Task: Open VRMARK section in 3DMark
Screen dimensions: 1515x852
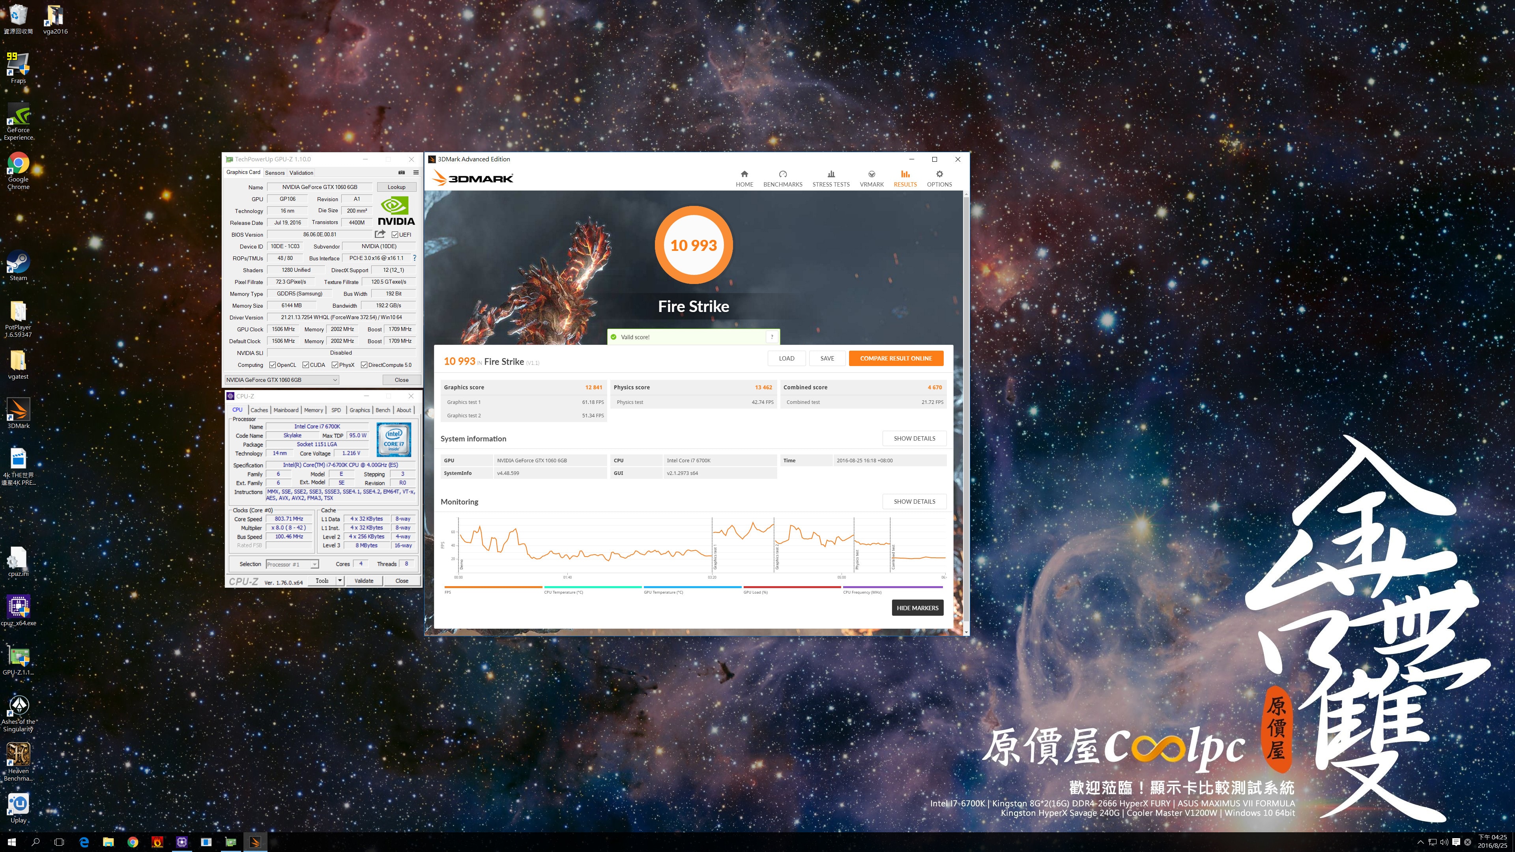Action: tap(871, 179)
